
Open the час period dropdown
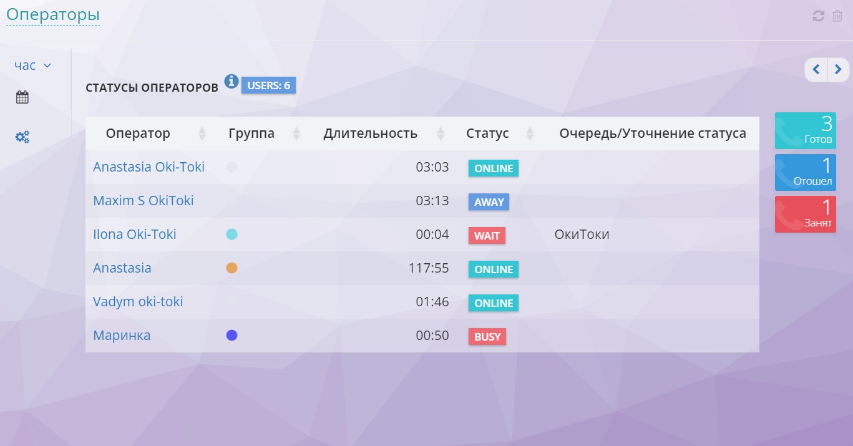click(32, 65)
